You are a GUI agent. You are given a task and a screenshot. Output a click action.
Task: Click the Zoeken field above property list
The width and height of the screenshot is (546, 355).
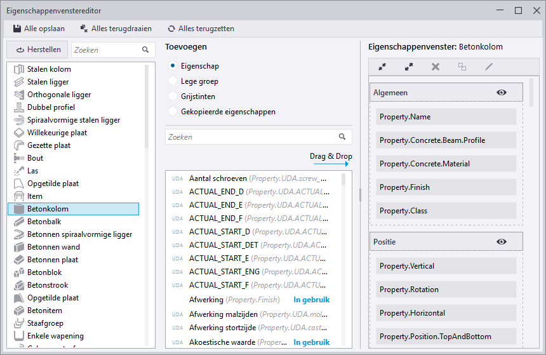tap(251, 137)
